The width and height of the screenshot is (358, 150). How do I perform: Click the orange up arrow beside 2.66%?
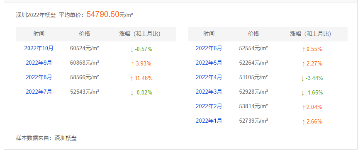point(303,122)
